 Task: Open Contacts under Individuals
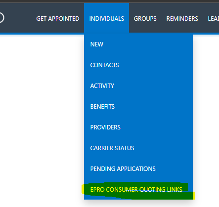coord(104,65)
